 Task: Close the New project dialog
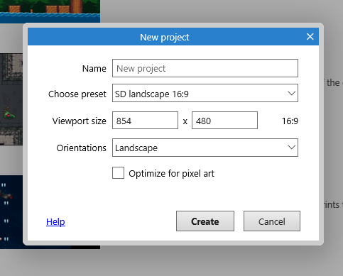(310, 37)
